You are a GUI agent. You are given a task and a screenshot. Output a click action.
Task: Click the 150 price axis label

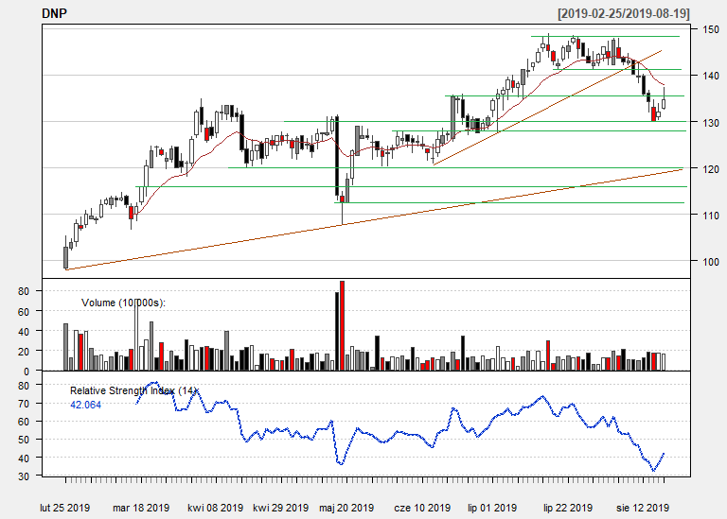tap(711, 29)
